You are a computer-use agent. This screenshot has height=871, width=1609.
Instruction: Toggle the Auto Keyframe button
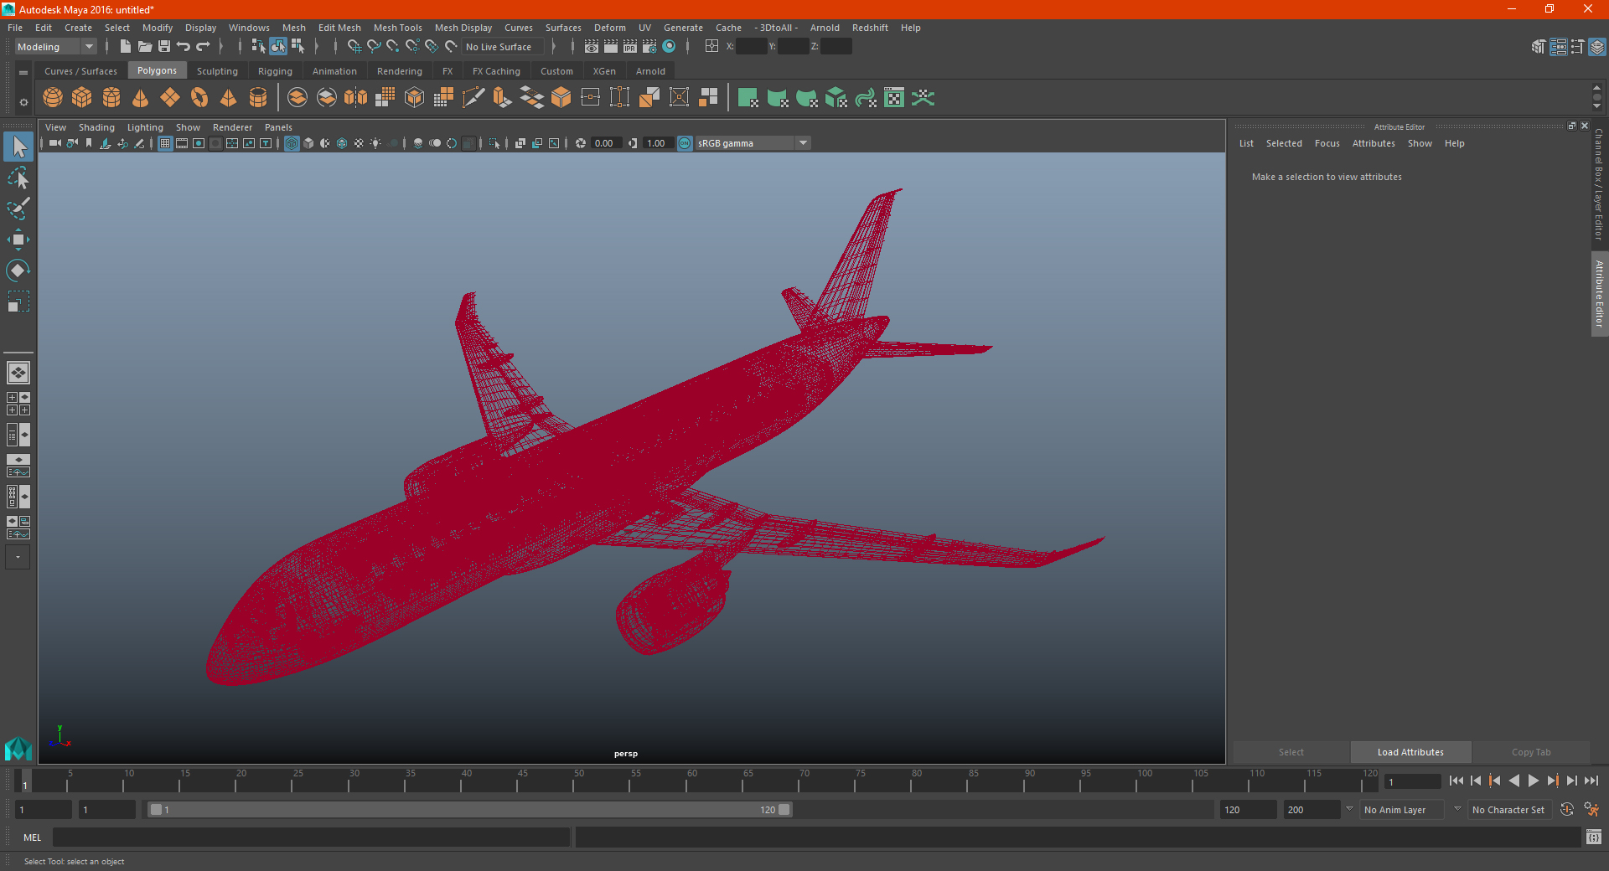(1567, 810)
